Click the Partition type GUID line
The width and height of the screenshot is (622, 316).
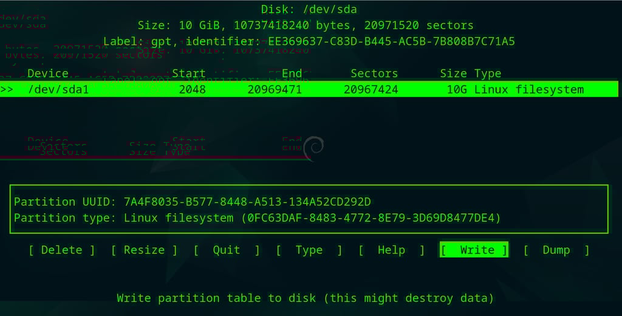click(x=258, y=218)
